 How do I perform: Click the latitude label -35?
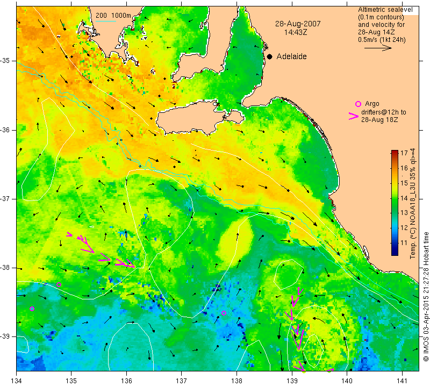pyautogui.click(x=5, y=61)
